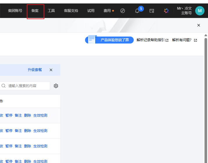Open the 试用 menu item
The height and width of the screenshot is (163, 208).
coord(91,11)
